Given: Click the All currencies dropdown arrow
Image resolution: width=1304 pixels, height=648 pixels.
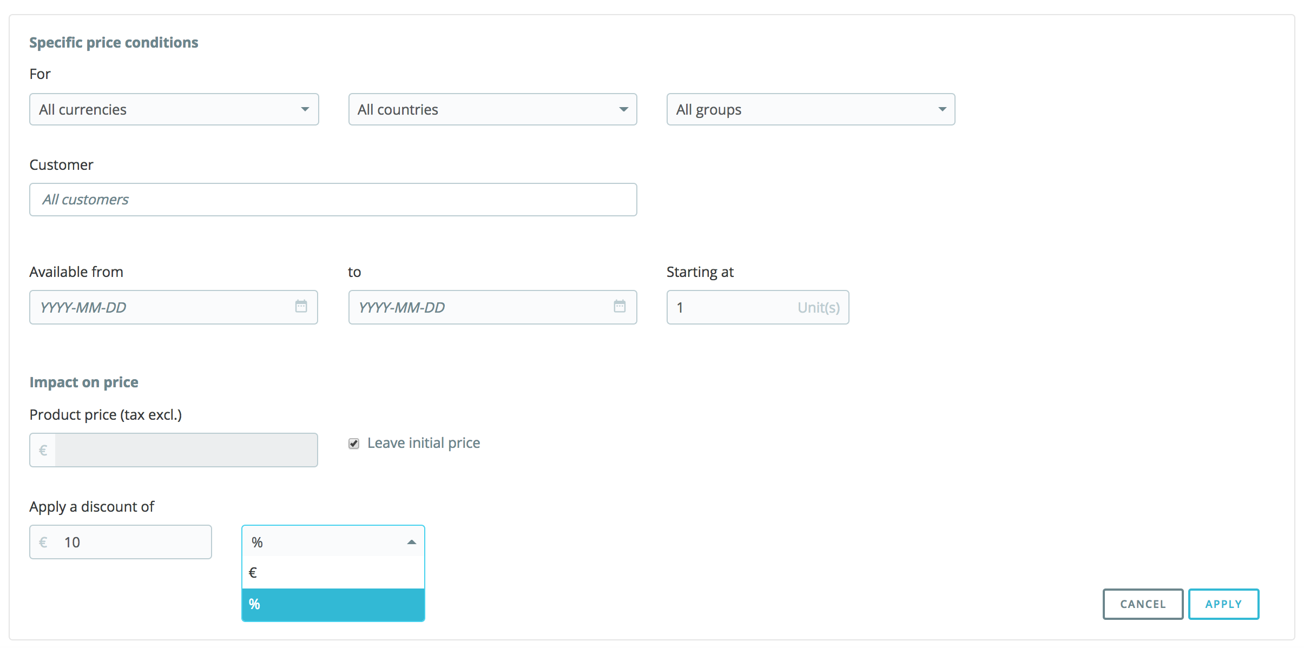Looking at the screenshot, I should click(x=305, y=110).
